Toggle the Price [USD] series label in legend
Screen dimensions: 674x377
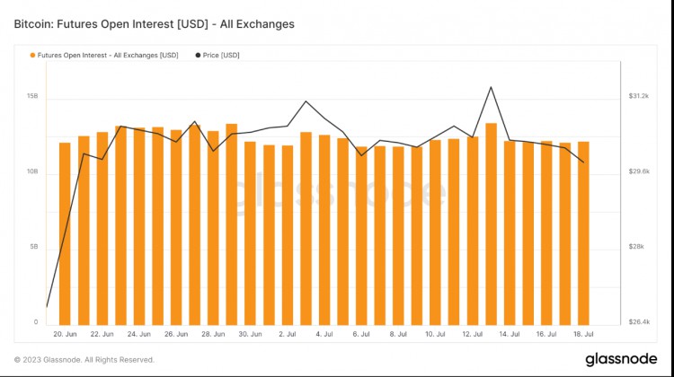pos(221,56)
